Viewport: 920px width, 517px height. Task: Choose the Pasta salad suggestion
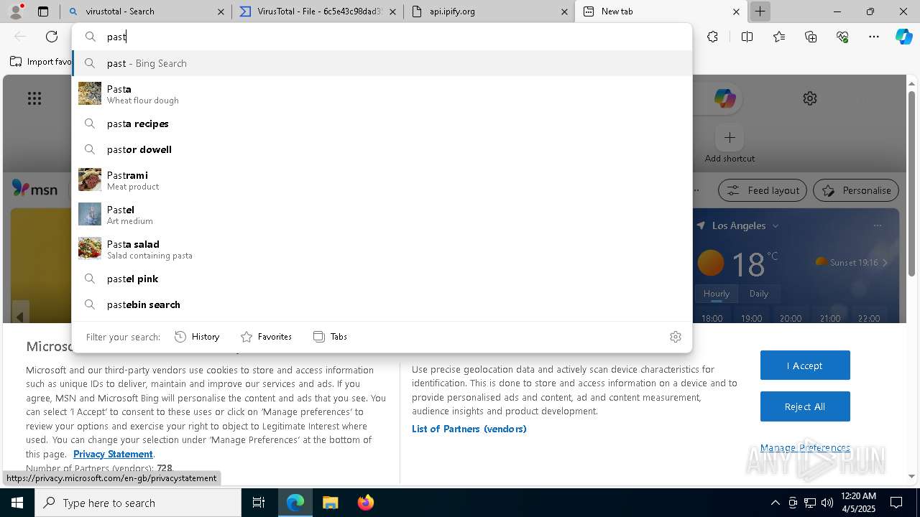[x=382, y=249]
